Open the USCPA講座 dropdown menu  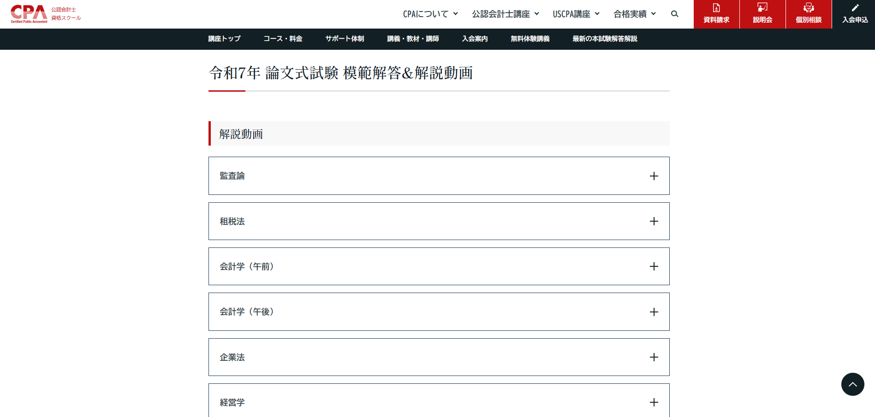576,14
